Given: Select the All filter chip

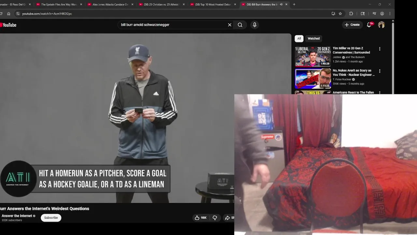Looking at the screenshot, I should click(299, 39).
